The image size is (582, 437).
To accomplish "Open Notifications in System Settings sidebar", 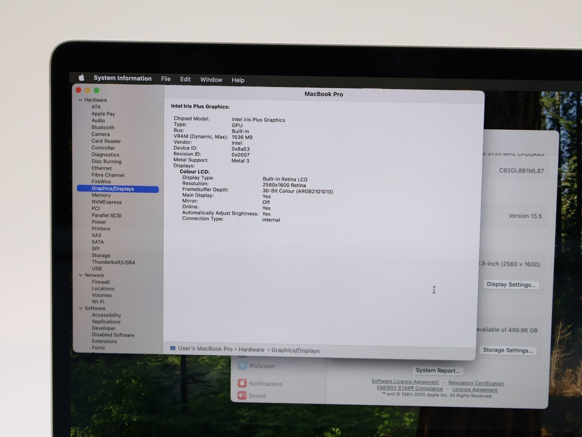I will (x=260, y=383).
